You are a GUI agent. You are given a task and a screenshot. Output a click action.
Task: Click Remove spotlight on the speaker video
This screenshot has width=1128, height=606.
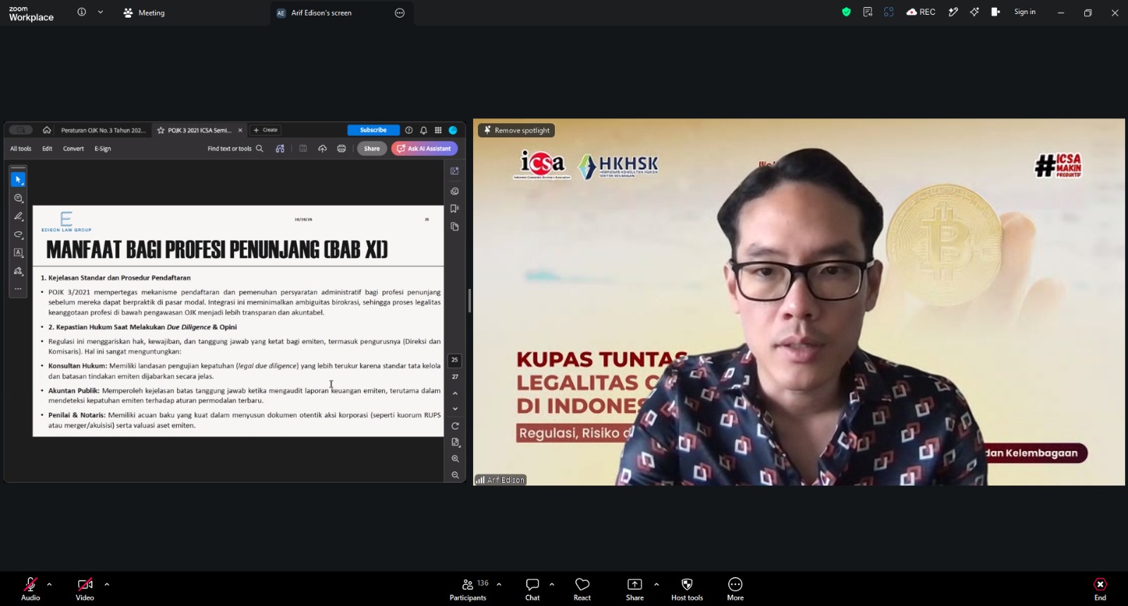[x=517, y=130]
